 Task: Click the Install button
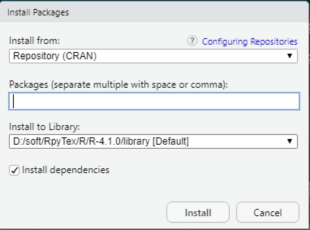[x=198, y=213]
